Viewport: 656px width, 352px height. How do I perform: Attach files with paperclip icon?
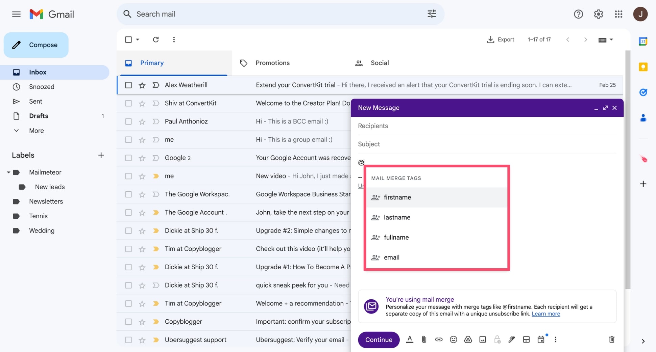click(424, 340)
